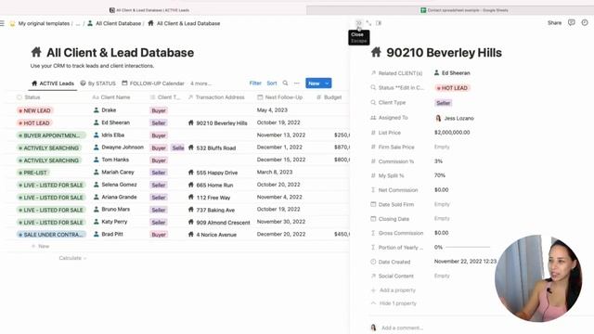
Task: Click home icon beside 90210 Beverley Hills title
Action: pos(376,52)
